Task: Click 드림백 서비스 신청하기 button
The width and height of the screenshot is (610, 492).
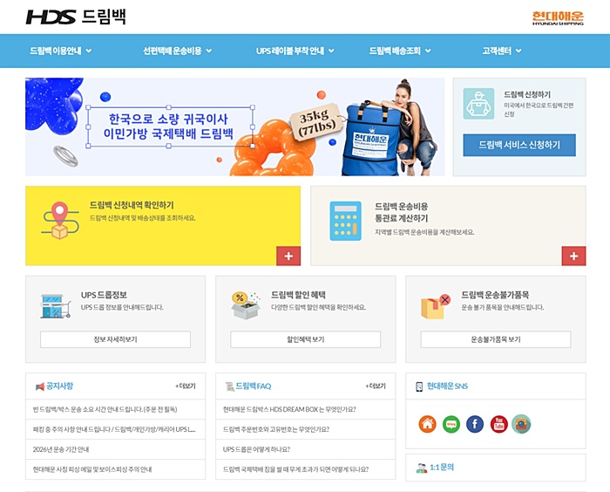Action: click(519, 145)
